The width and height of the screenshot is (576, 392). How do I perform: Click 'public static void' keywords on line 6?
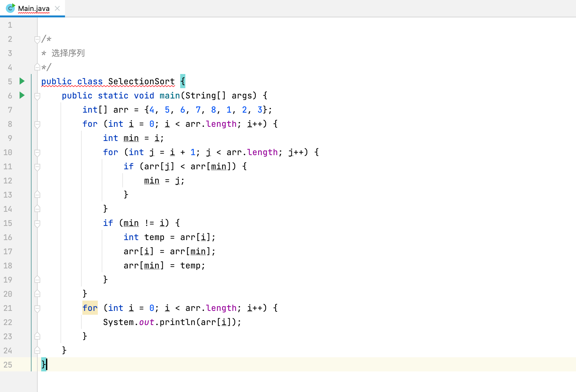tap(108, 96)
